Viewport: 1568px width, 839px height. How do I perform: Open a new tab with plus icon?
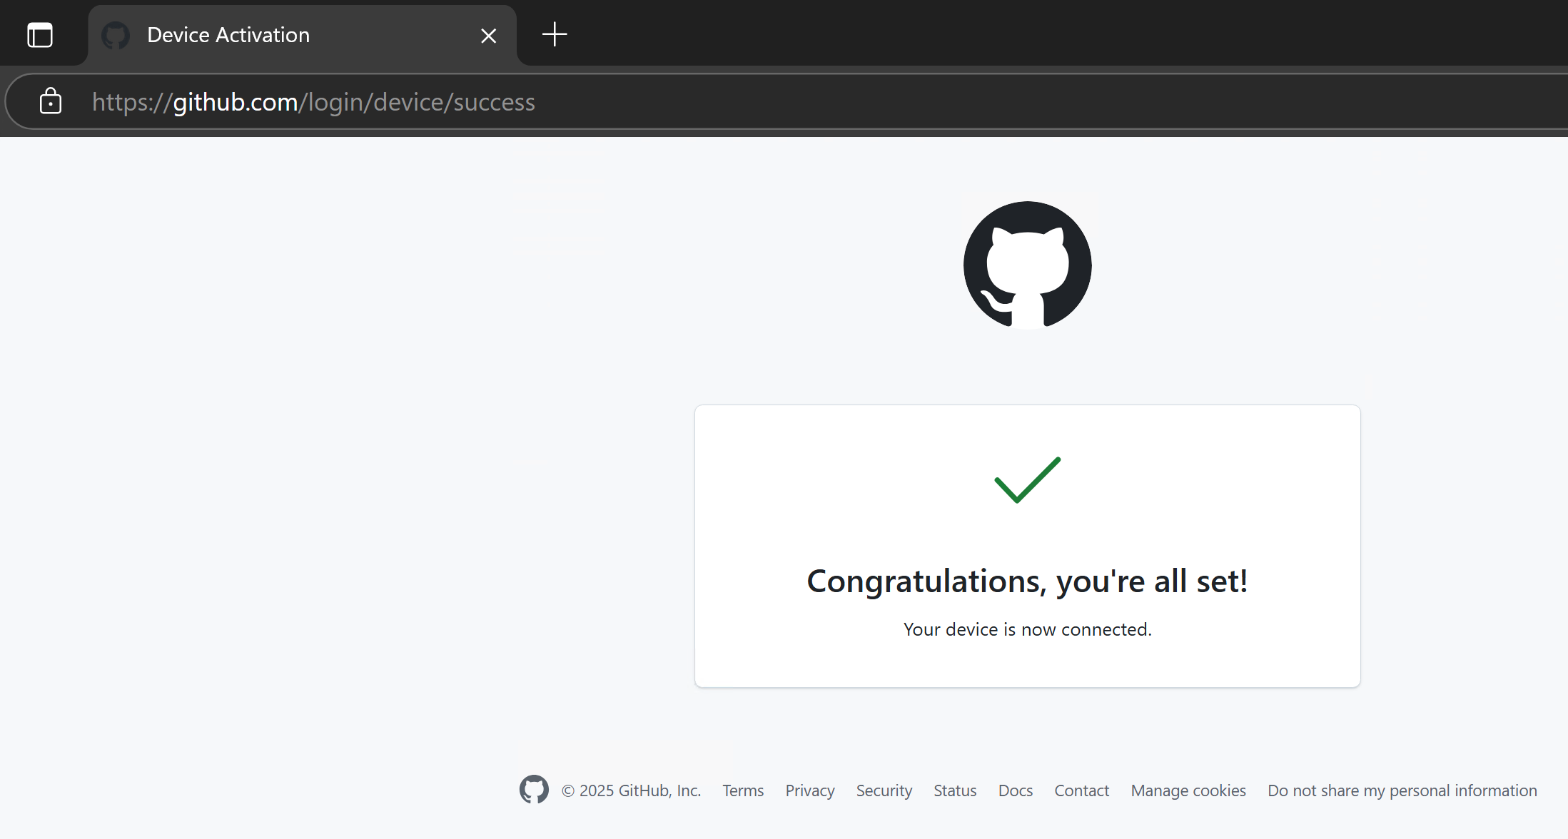(x=554, y=34)
